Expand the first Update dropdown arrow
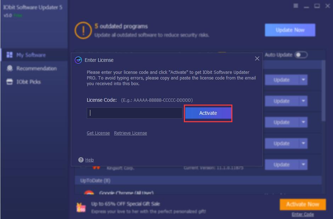333x219 pixels. click(x=303, y=80)
